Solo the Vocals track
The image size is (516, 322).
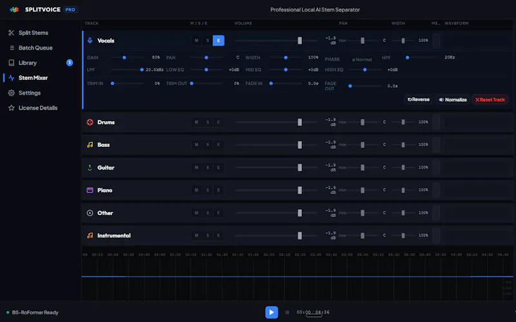[x=208, y=41]
